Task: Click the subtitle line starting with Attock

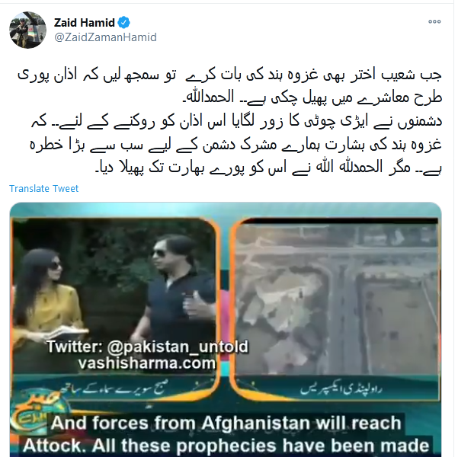Action: click(226, 446)
